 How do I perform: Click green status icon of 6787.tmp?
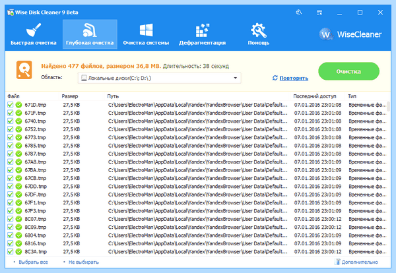(18, 154)
